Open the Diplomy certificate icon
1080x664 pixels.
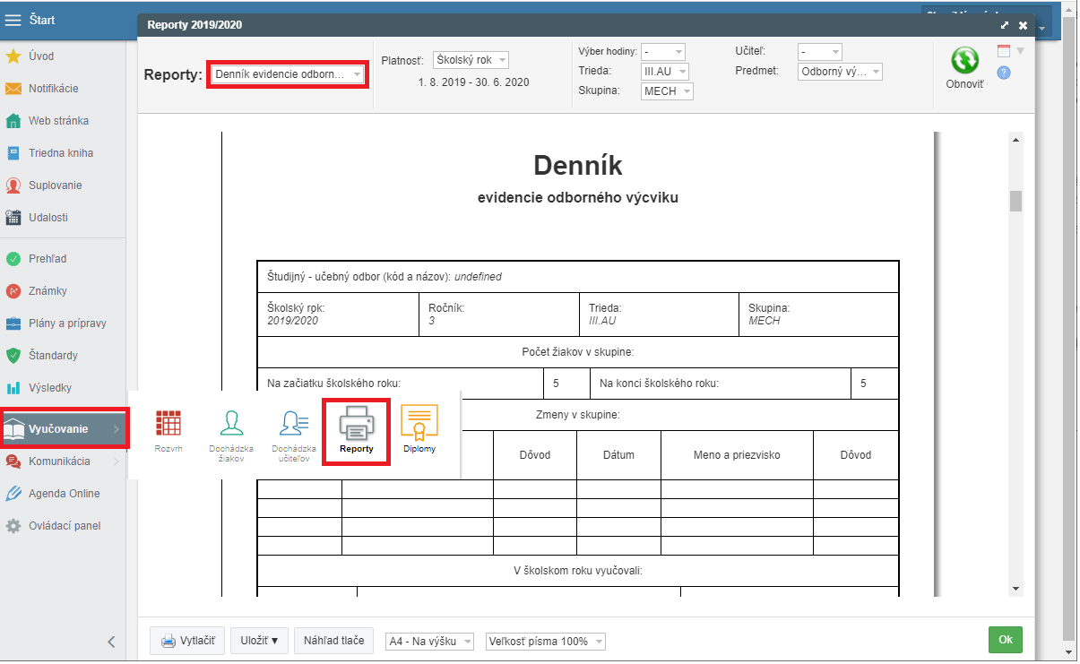click(x=419, y=424)
